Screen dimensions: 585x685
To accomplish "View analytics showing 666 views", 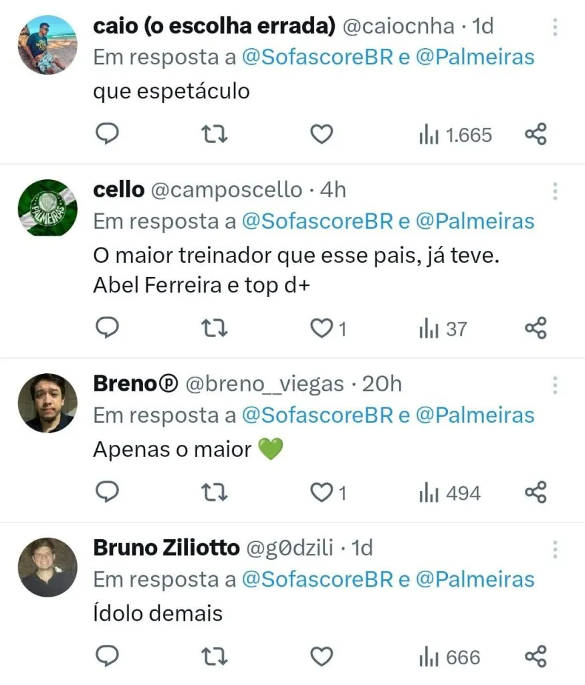I will [x=450, y=657].
